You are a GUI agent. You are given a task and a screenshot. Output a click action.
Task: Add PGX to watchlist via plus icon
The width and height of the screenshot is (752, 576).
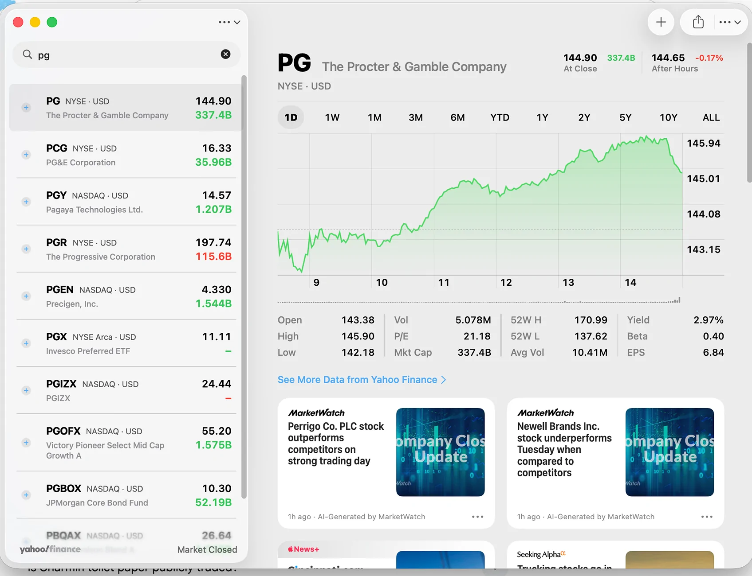click(x=26, y=343)
